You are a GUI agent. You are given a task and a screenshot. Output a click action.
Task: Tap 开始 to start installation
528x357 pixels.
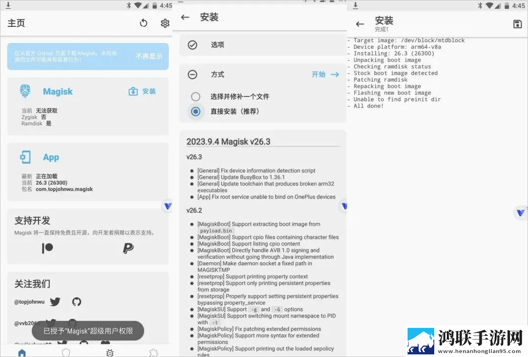325,74
